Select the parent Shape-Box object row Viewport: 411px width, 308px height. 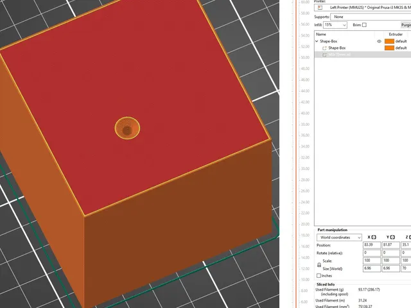[362, 41]
